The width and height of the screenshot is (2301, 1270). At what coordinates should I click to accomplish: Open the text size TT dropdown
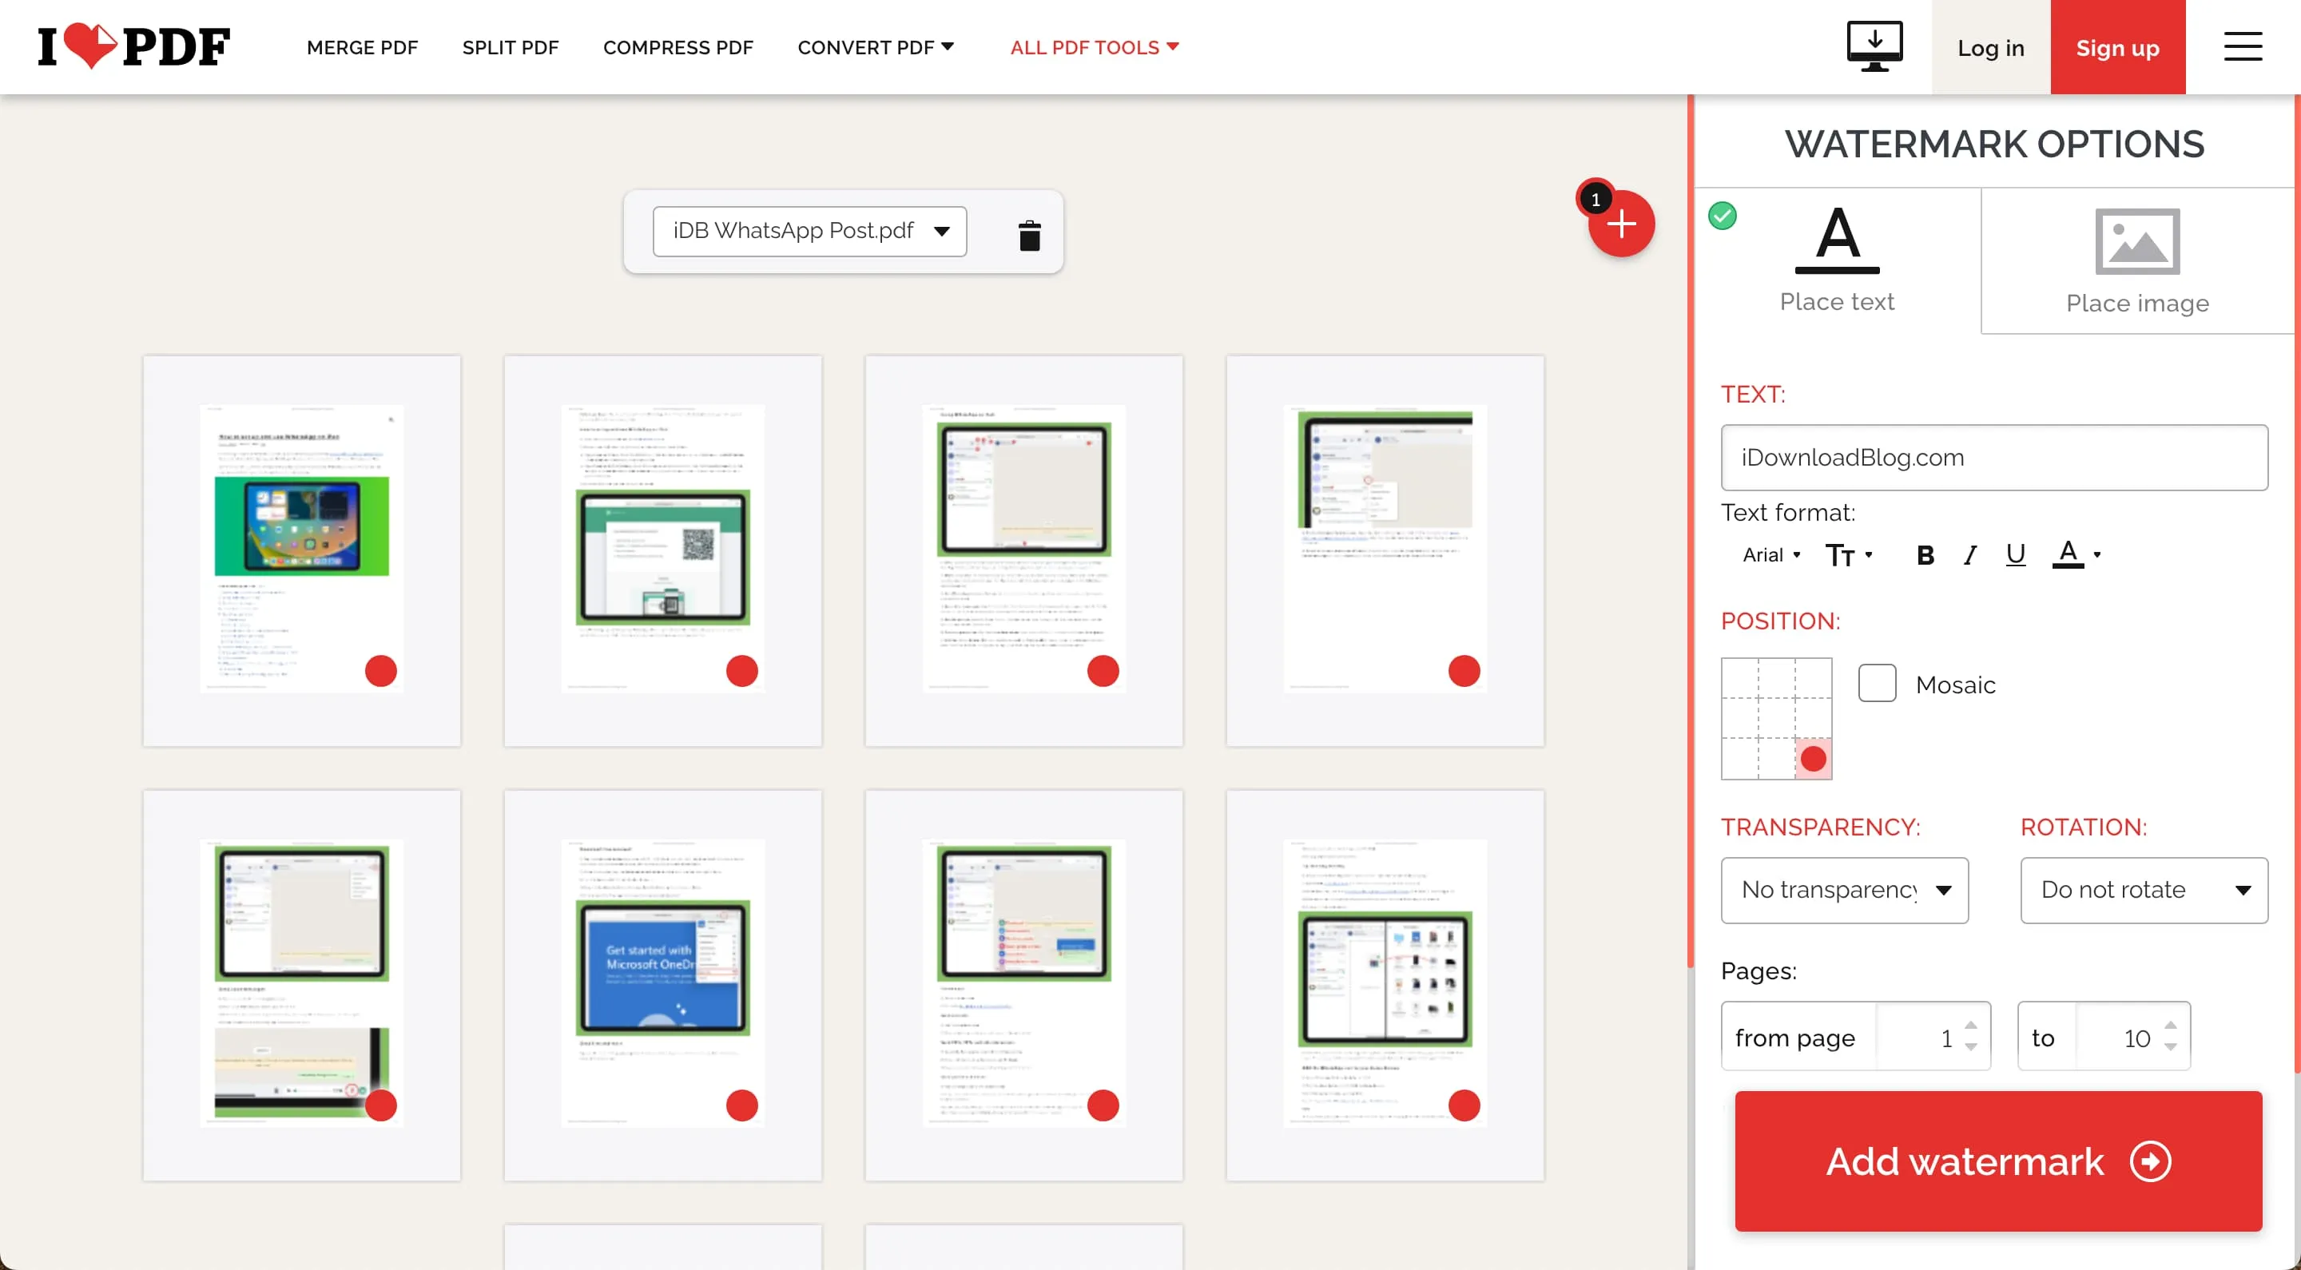click(x=1848, y=555)
